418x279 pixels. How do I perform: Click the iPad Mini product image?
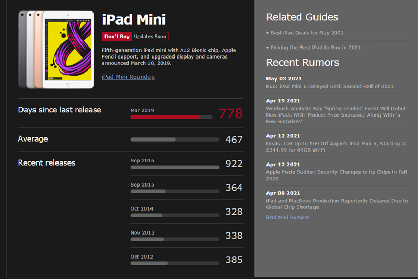click(x=56, y=50)
